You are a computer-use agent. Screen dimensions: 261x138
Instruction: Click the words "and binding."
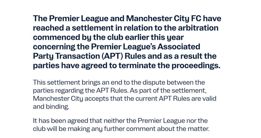(x=51, y=107)
